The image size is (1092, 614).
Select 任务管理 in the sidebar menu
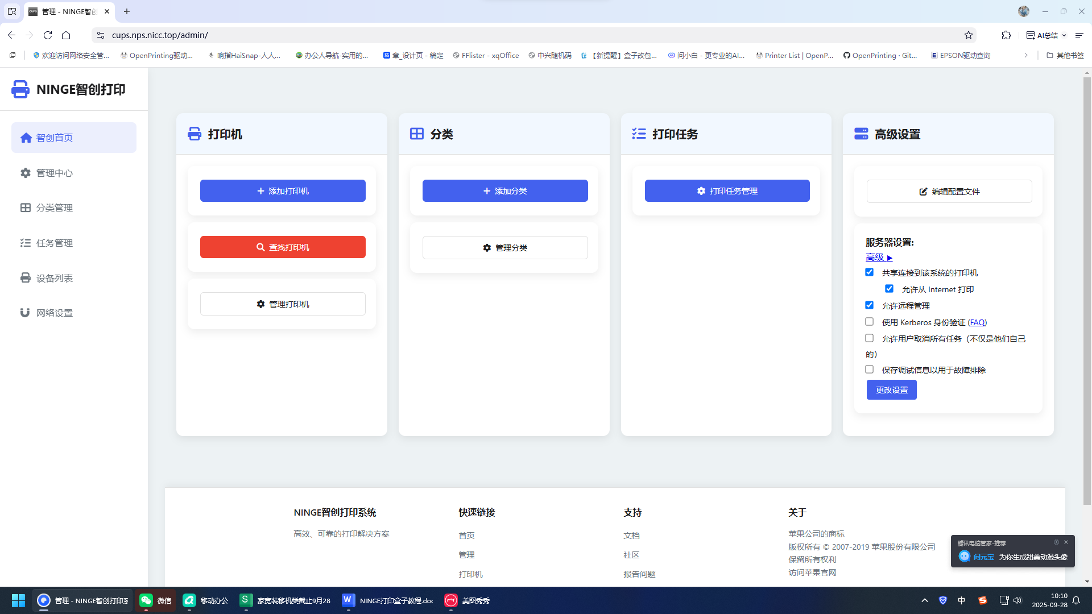(x=25, y=243)
